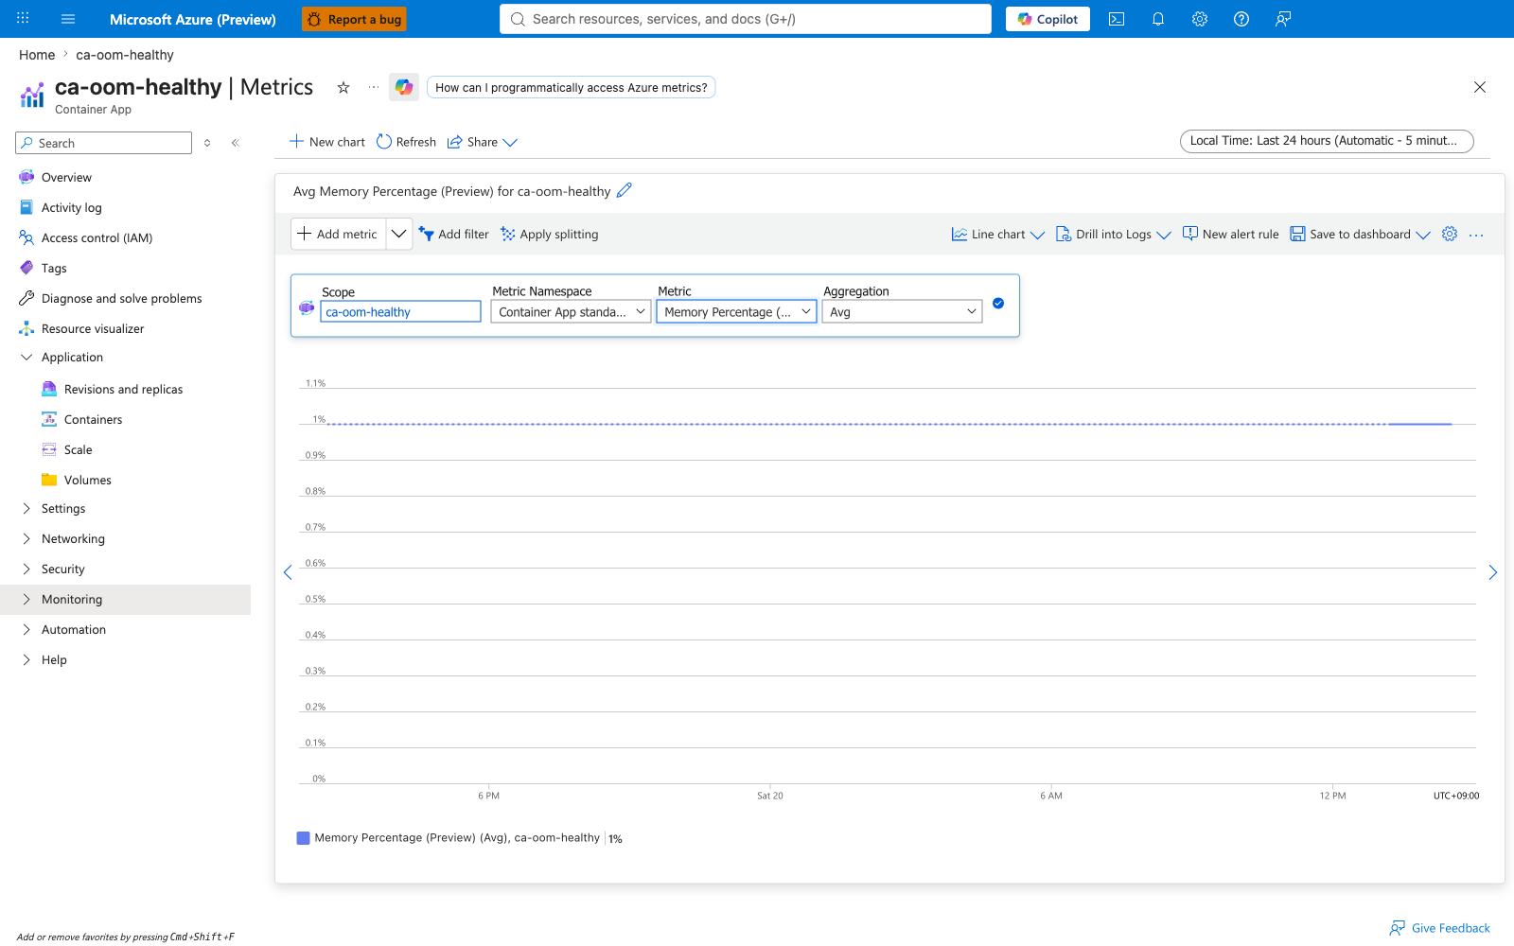Open chart settings gear icon

point(1450,234)
